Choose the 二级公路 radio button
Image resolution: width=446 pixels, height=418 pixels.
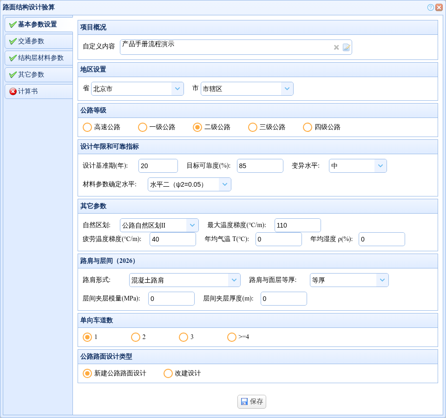(197, 127)
